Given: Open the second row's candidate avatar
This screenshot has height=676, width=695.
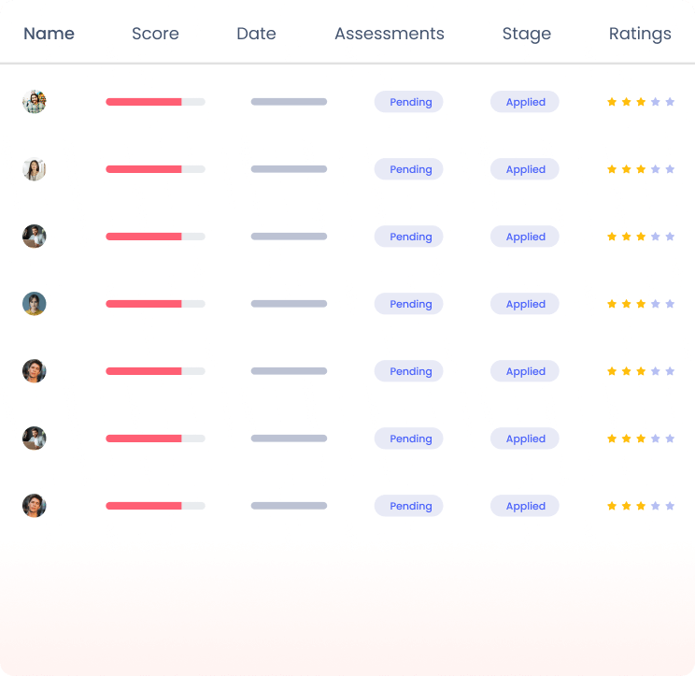Looking at the screenshot, I should click(x=35, y=169).
